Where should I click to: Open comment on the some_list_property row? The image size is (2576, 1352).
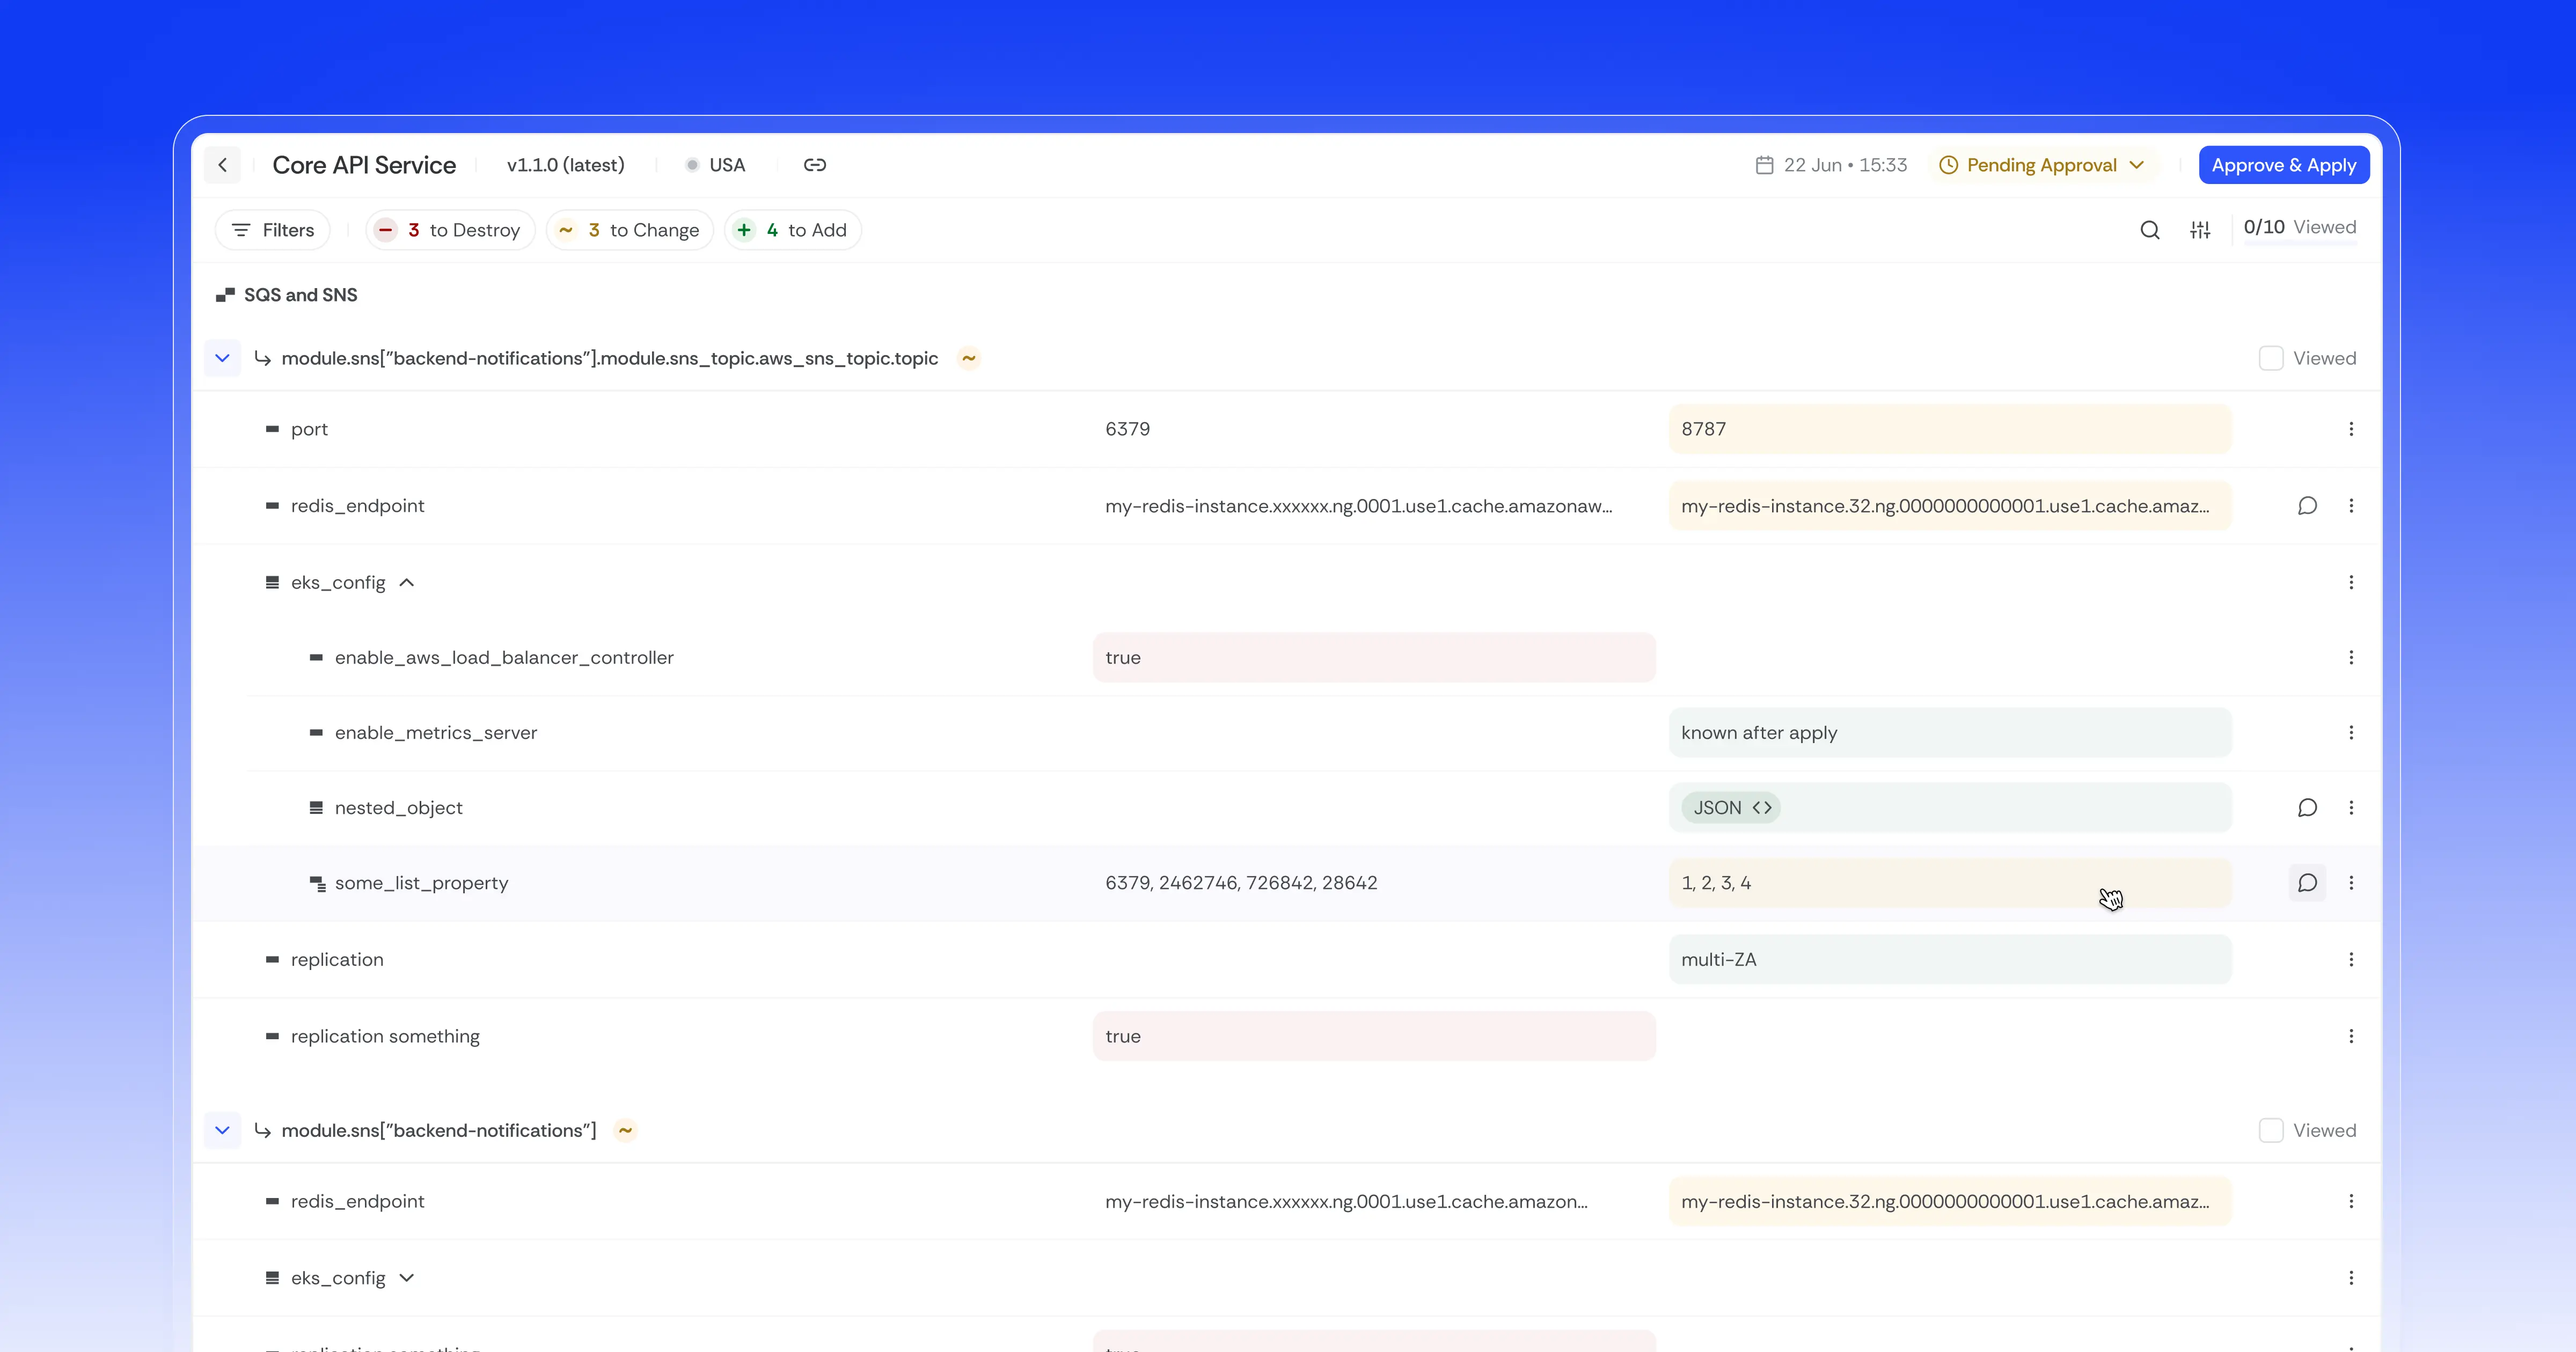2307,883
